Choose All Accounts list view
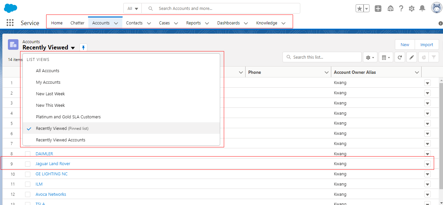The width and height of the screenshot is (443, 205). 121,71
